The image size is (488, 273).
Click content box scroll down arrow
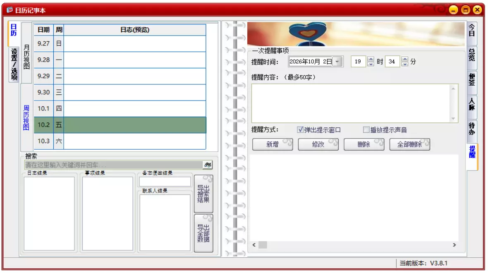[453, 118]
